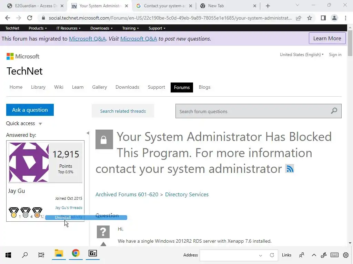Image resolution: width=353 pixels, height=264 pixels.
Task: Open Windows taskbar search
Action: click(25, 255)
